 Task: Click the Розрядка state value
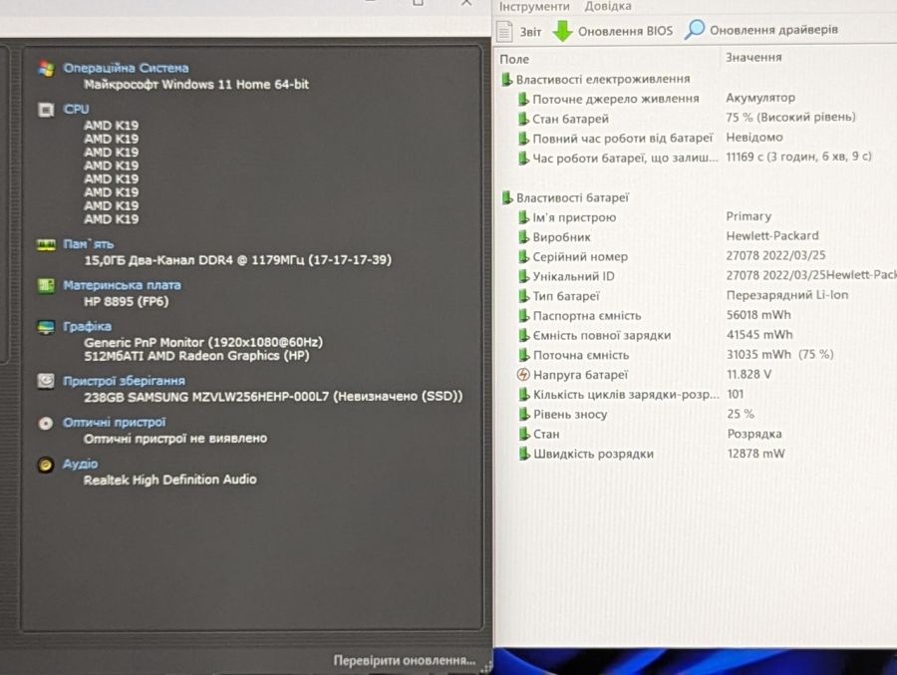tap(754, 434)
